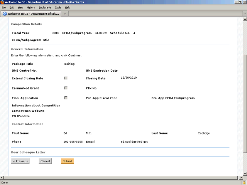Screen dimensions: 247x185
Task: Click the 'PIN No.' label
Action: tap(91, 88)
